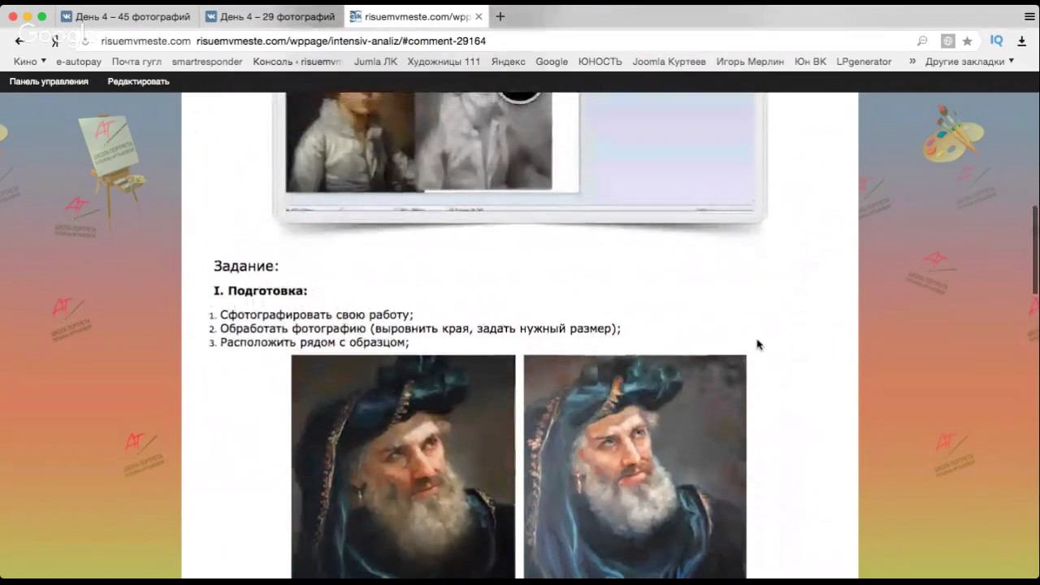The height and width of the screenshot is (585, 1040).
Task: Switch to tab "День 4 – 29 фотографий"
Action: pos(271,16)
